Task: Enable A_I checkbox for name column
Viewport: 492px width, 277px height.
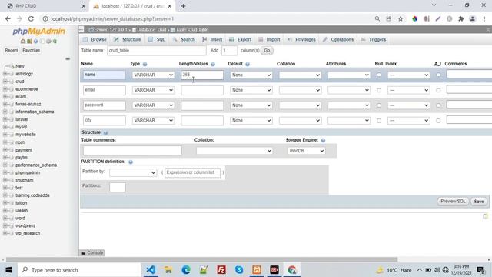Action: point(438,75)
